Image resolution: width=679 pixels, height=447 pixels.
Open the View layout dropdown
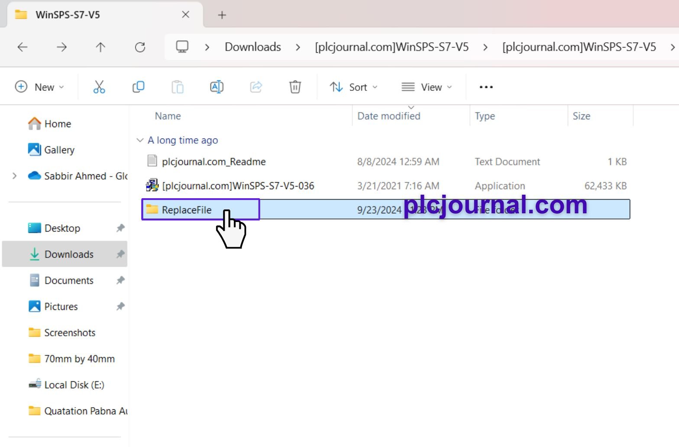point(427,87)
